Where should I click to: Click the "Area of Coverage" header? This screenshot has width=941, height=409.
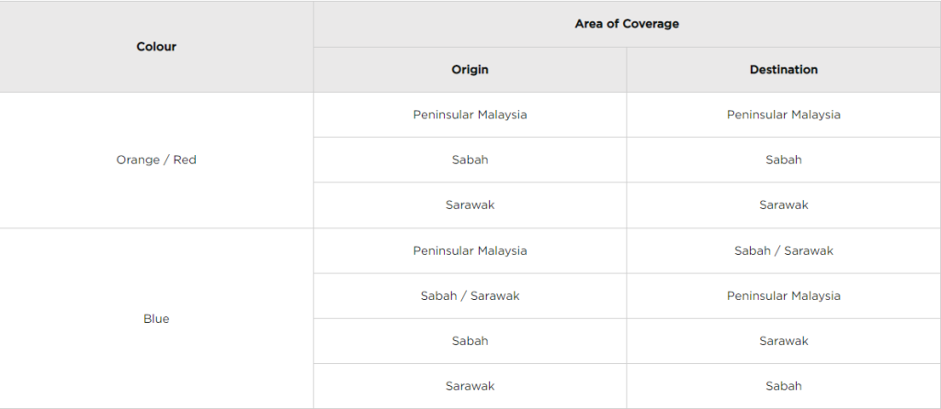pyautogui.click(x=627, y=24)
